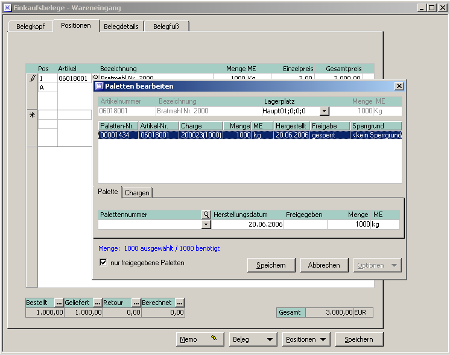Viewport: 450px width, 355px height.
Task: Open the Beleg dropdown button
Action: tap(253, 339)
